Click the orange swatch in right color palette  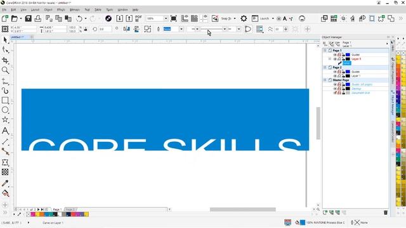[398, 67]
